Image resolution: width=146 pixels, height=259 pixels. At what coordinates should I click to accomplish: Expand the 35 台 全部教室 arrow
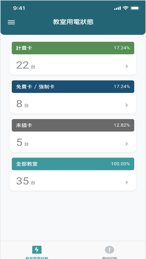pos(127,182)
